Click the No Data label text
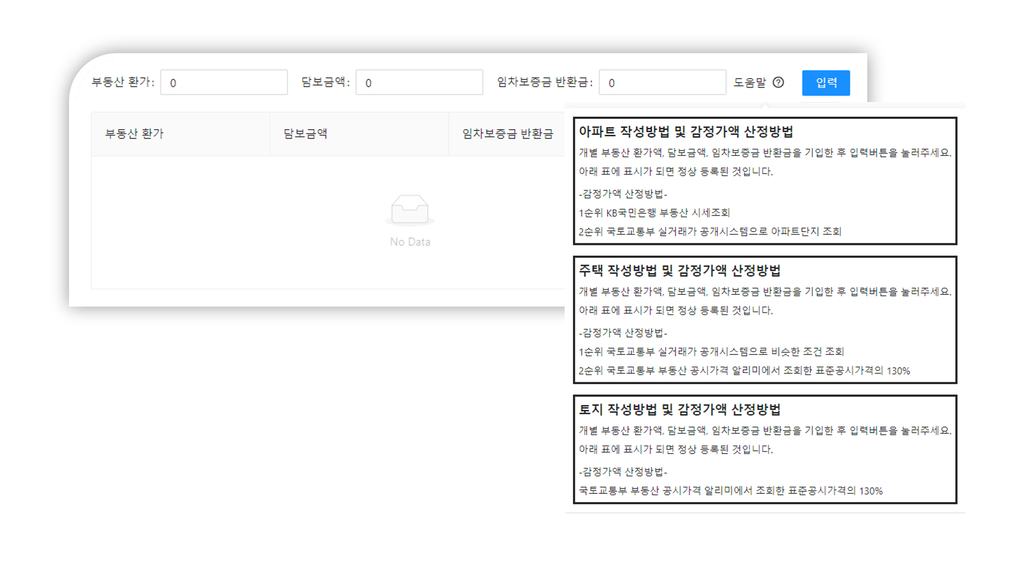The width and height of the screenshot is (1021, 574). point(410,242)
